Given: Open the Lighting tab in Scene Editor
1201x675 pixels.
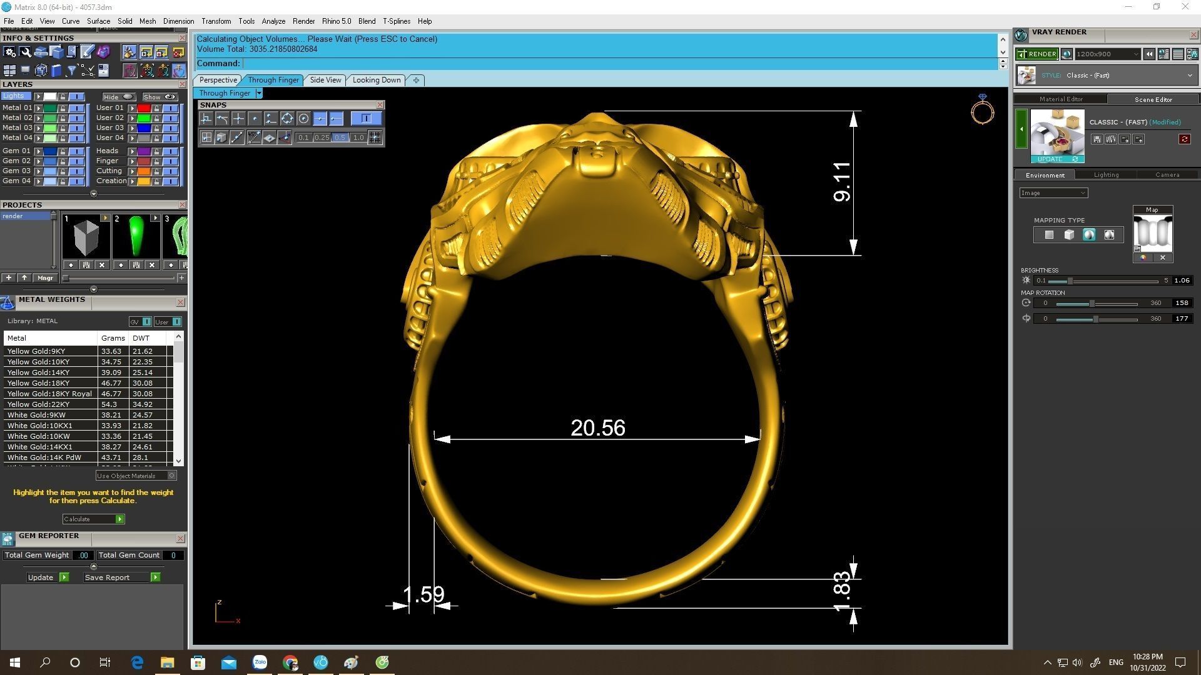Looking at the screenshot, I should pyautogui.click(x=1106, y=175).
